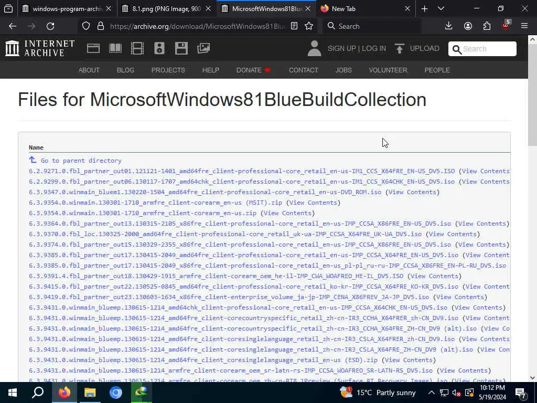Open the Firefox hamburger application menu
Viewport: 537px width, 403px height.
point(524,26)
